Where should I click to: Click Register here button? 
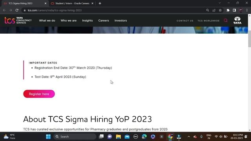pos(39,94)
